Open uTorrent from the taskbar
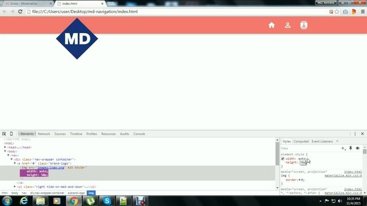The image size is (367, 206). (91, 201)
